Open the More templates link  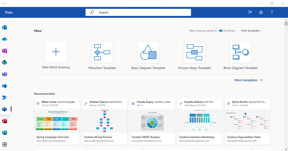(x=249, y=80)
